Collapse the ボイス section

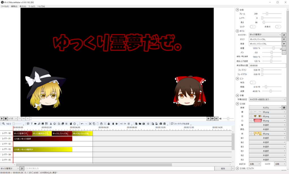click(237, 31)
